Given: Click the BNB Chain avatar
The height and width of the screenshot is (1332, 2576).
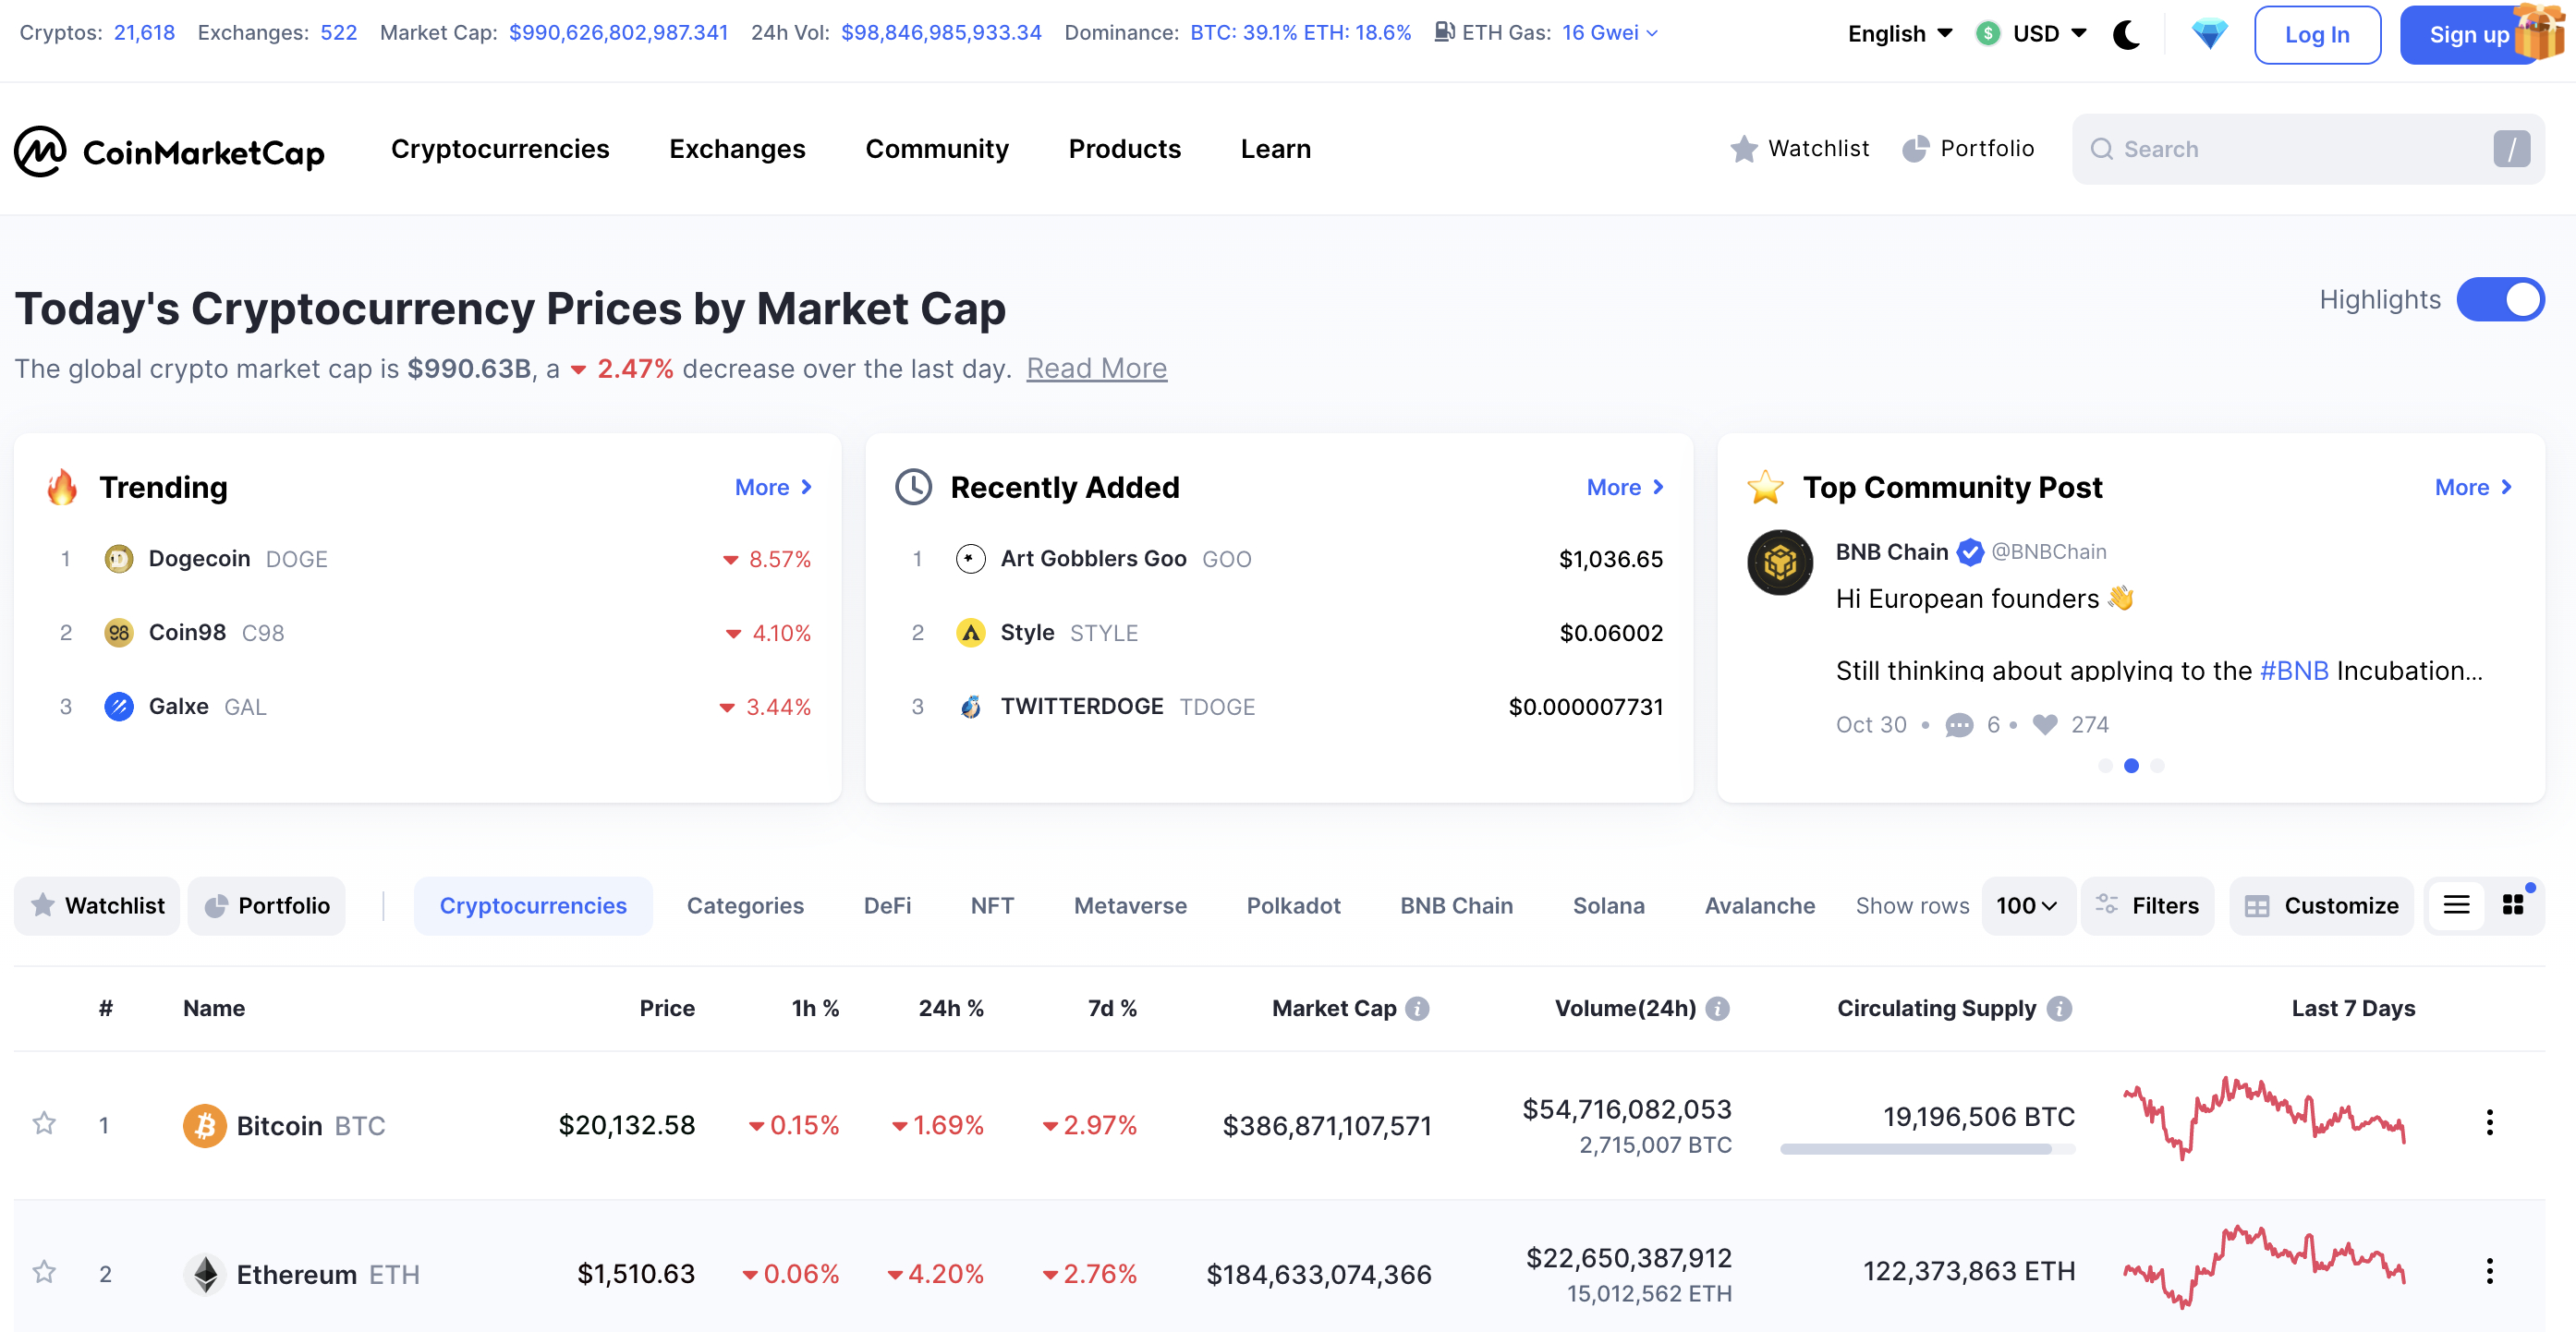Looking at the screenshot, I should [x=1779, y=563].
